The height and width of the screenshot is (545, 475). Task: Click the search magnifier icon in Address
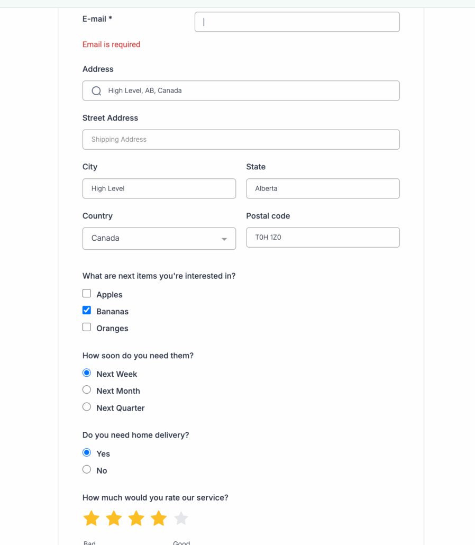(x=96, y=91)
